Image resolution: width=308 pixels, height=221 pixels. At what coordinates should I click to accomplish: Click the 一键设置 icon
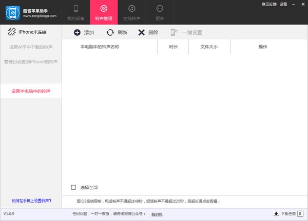click(174, 32)
